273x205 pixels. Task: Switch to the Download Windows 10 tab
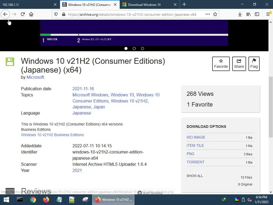point(148,5)
